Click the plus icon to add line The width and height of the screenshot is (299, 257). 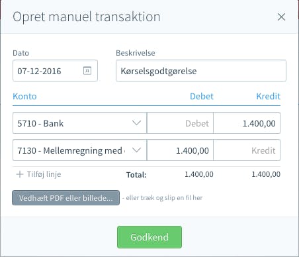coord(20,174)
